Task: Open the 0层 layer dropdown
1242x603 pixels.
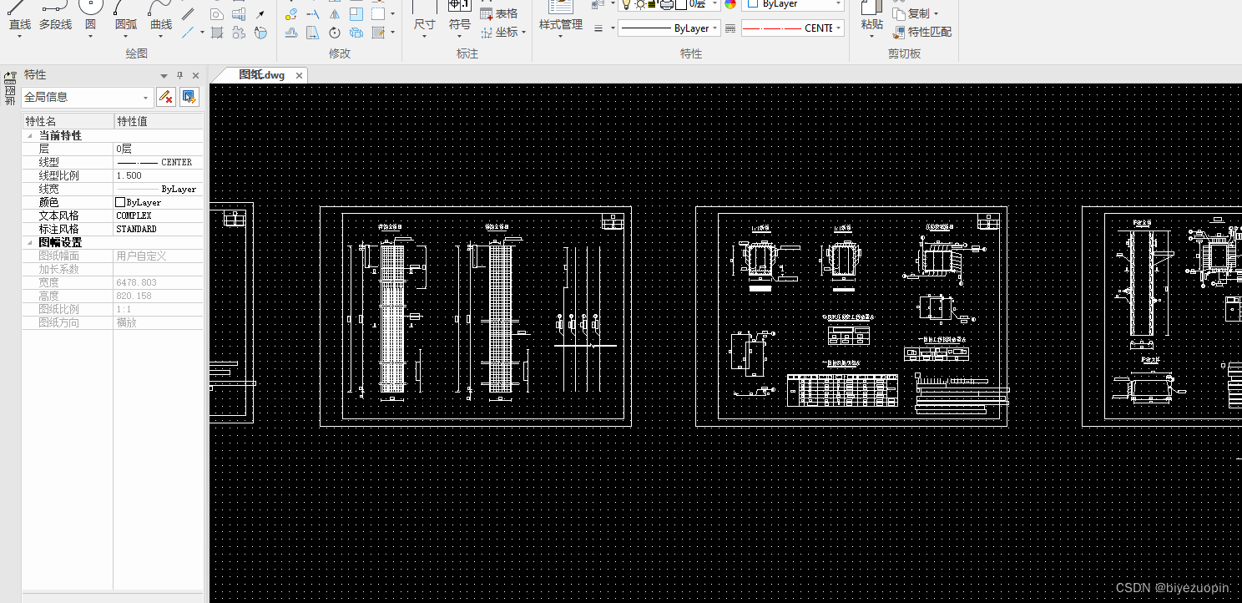Action: click(715, 4)
